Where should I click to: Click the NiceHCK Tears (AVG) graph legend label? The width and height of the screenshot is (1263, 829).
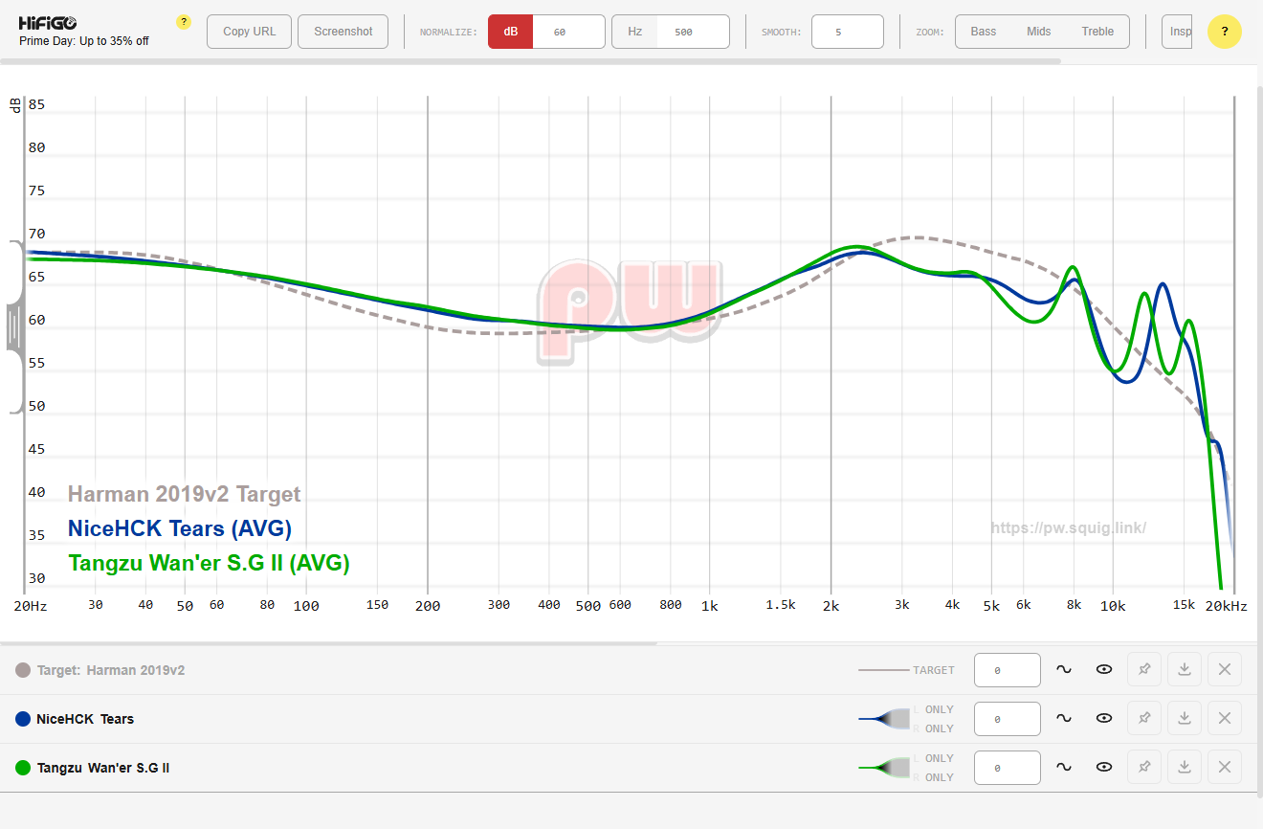pos(180,528)
